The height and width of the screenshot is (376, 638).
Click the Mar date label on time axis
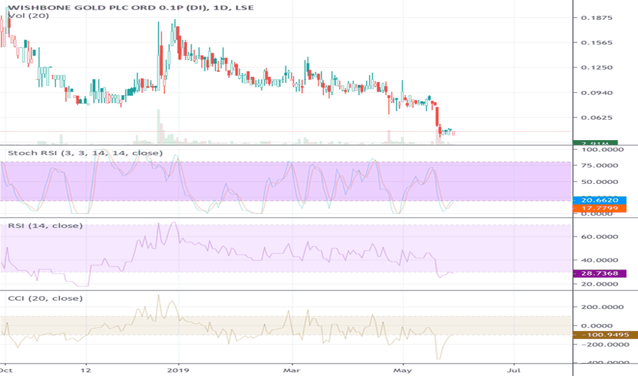[292, 371]
